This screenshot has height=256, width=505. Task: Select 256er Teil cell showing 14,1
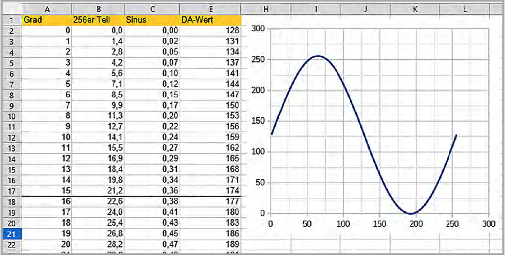click(98, 138)
